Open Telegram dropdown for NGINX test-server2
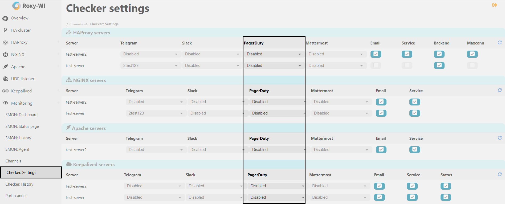The height and width of the screenshot is (204, 505). [156, 102]
